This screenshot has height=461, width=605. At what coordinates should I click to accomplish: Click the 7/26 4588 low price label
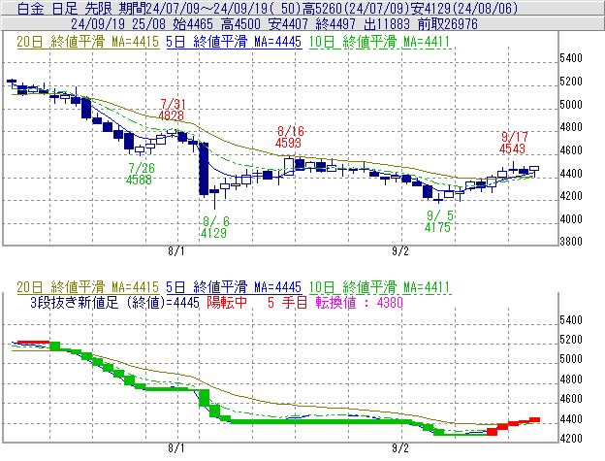point(141,174)
